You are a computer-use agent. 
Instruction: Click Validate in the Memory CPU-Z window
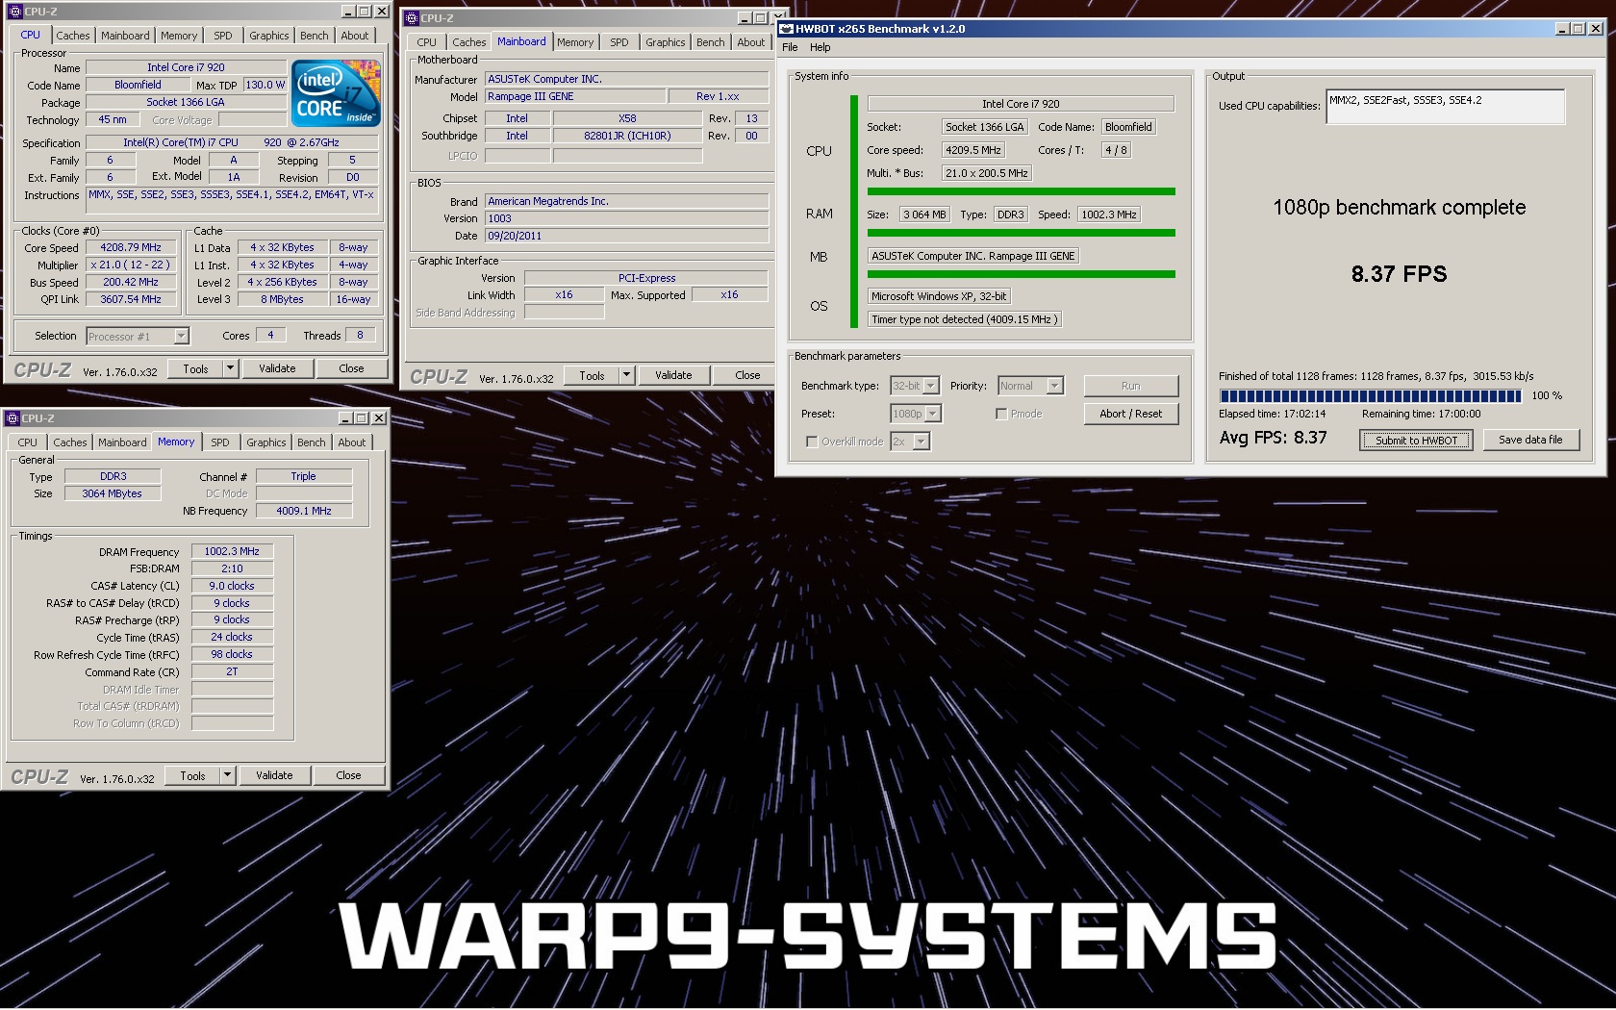click(x=274, y=775)
